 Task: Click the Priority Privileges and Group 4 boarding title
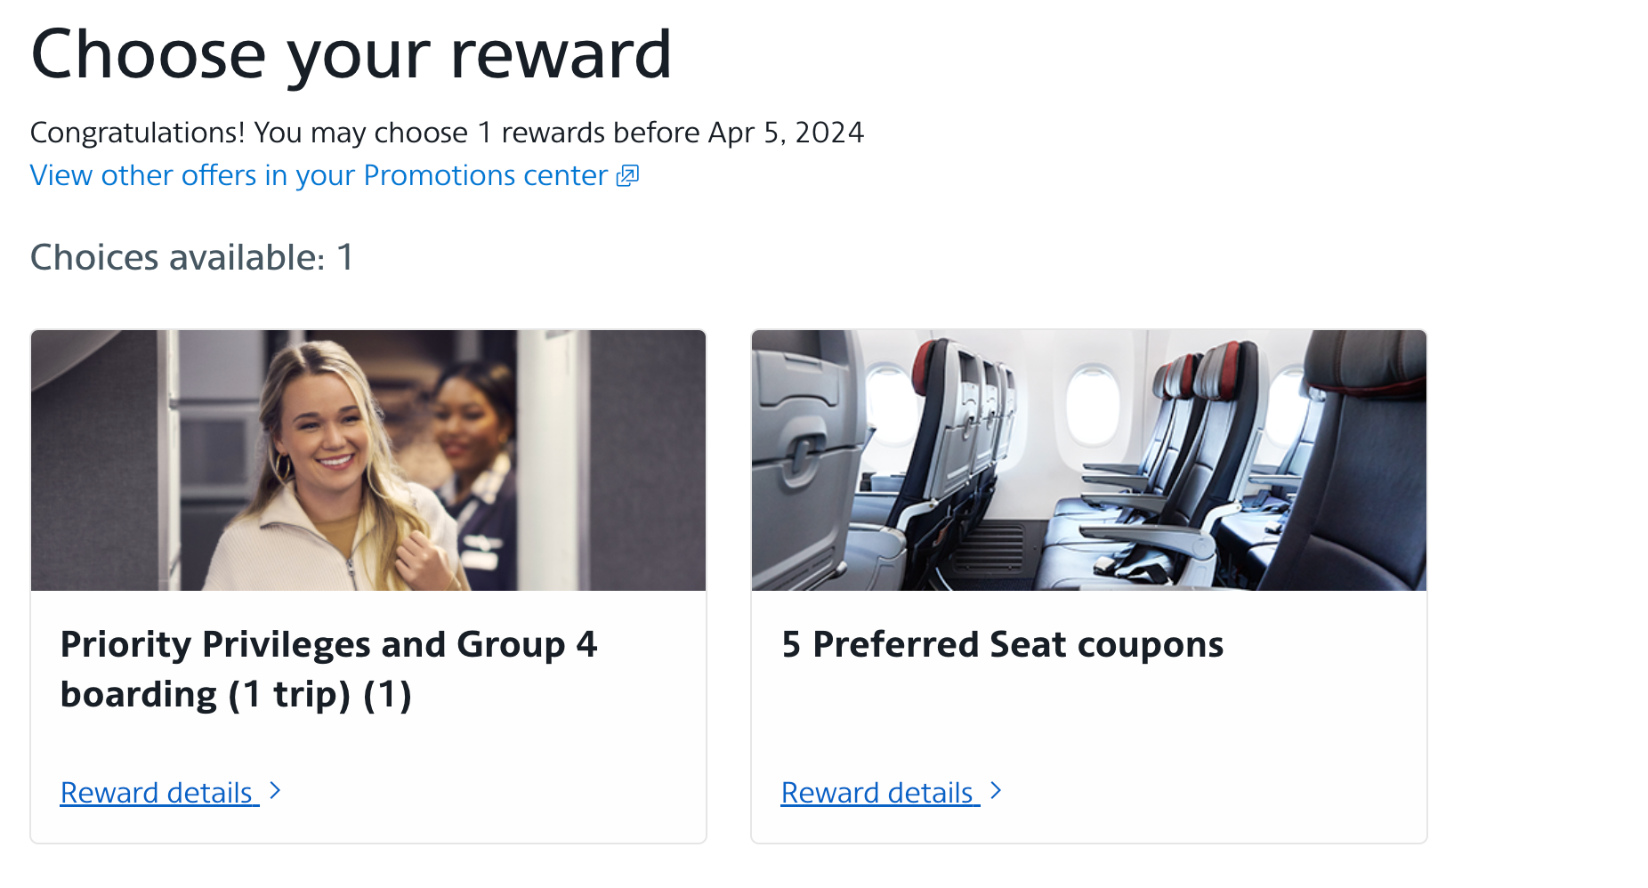tap(329, 668)
